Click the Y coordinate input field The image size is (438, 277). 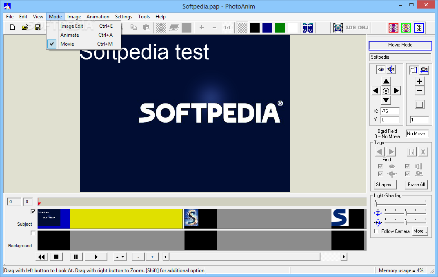coord(390,119)
